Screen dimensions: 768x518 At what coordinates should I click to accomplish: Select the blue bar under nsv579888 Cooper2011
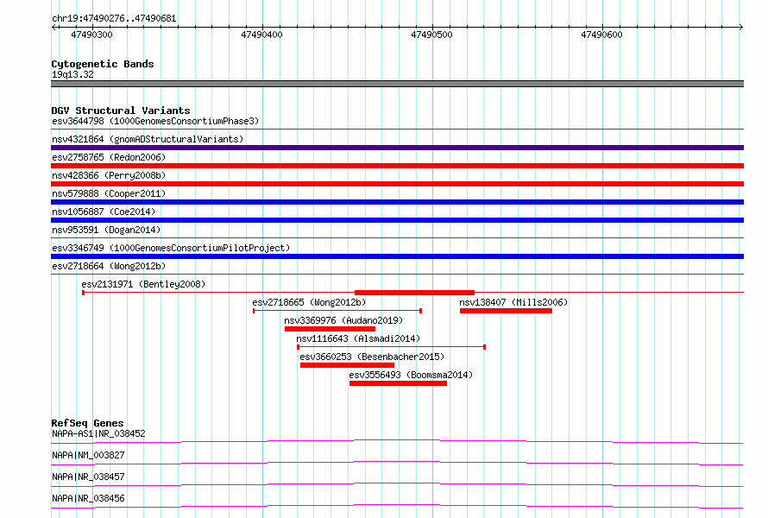click(397, 202)
